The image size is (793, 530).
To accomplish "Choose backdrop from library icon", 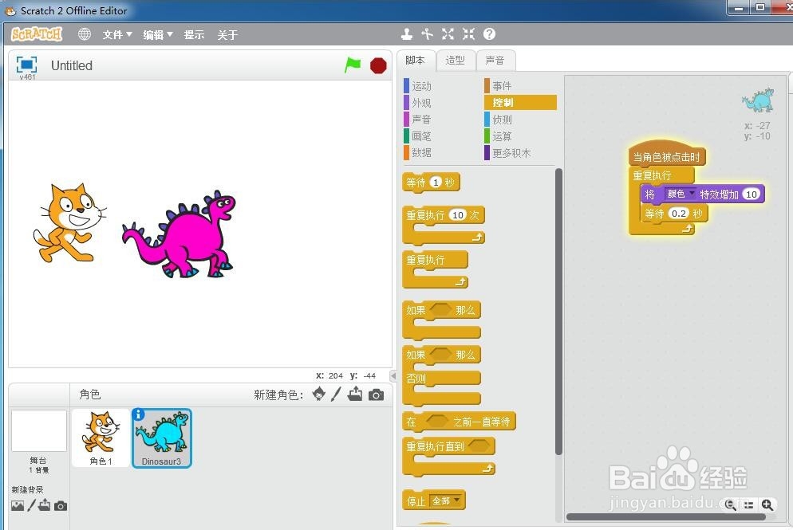I will coord(18,505).
